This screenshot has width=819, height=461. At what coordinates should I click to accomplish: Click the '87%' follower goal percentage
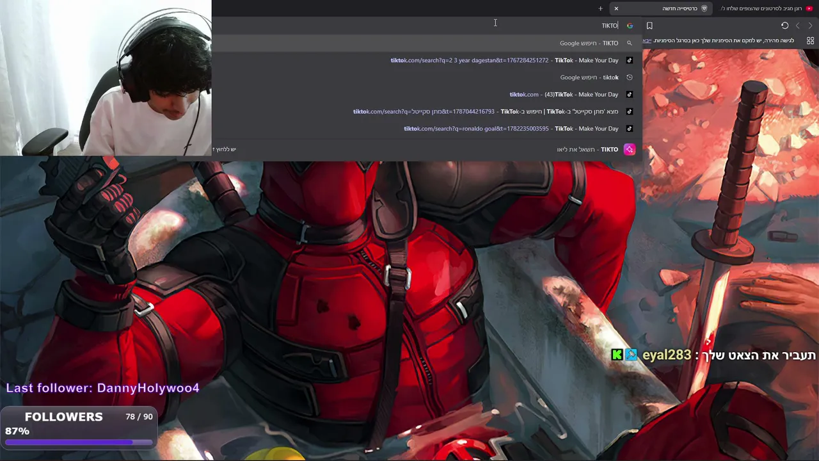pos(17,432)
